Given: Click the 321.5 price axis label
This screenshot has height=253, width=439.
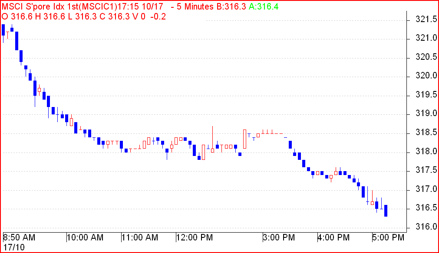Looking at the screenshot, I should (x=426, y=19).
